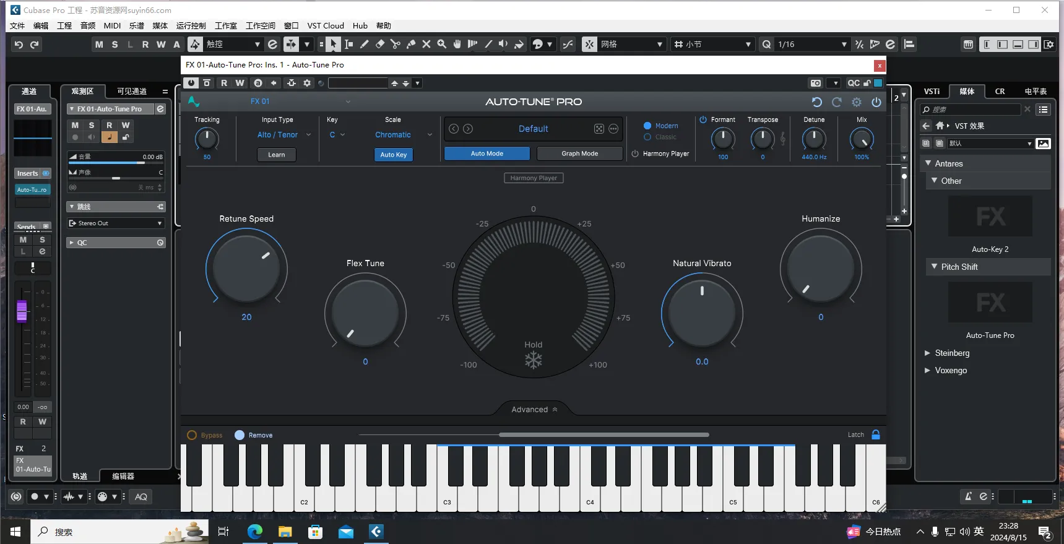Screen dimensions: 1064x544
Task: Toggle global Solo S button in toolbar
Action: click(115, 44)
